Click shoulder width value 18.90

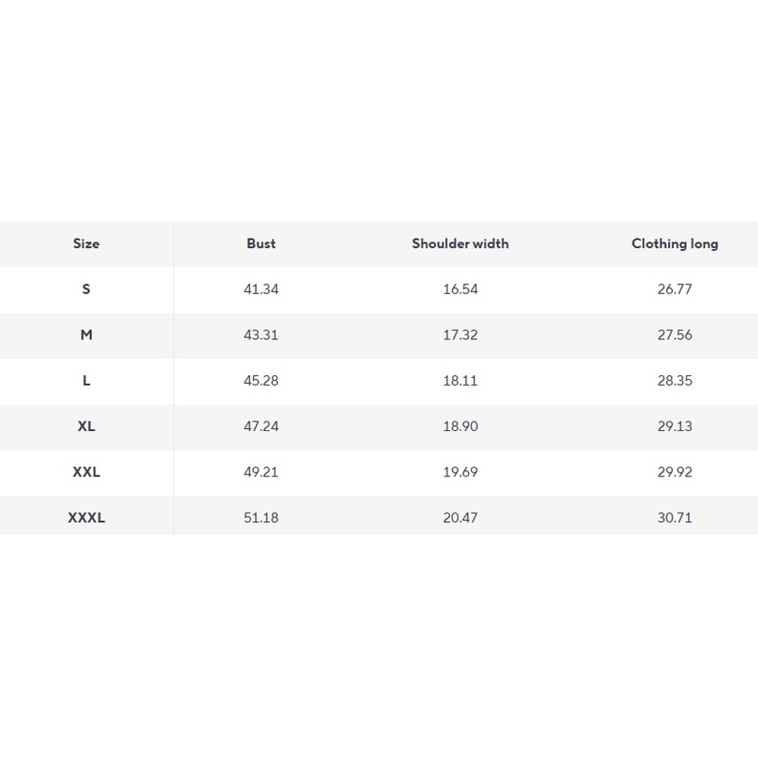coord(460,426)
